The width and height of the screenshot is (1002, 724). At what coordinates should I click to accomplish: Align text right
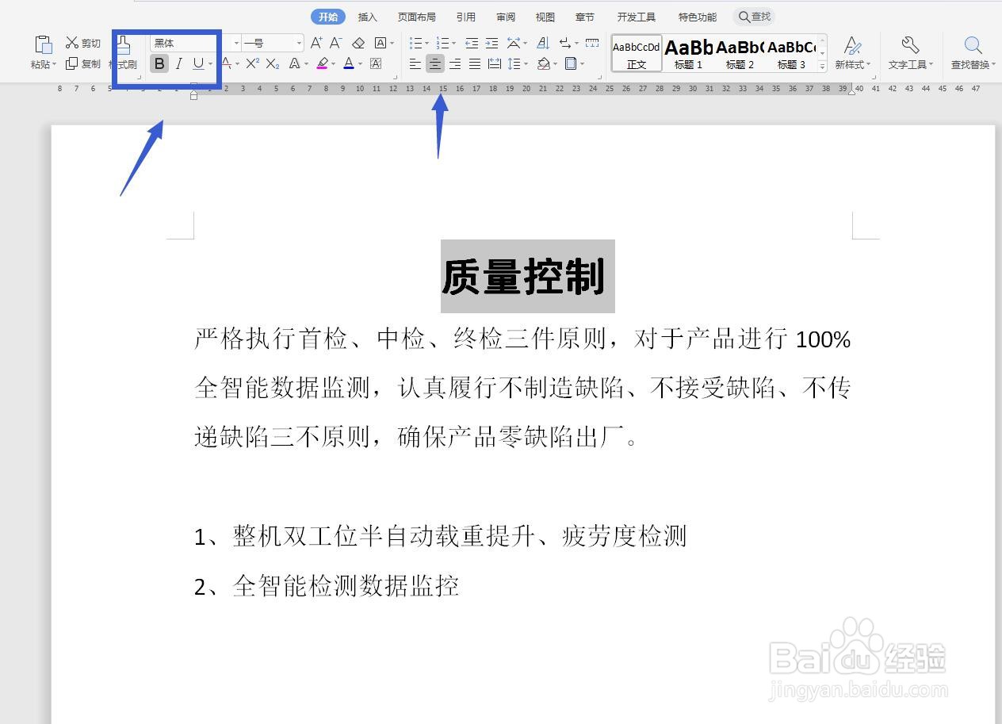point(455,63)
